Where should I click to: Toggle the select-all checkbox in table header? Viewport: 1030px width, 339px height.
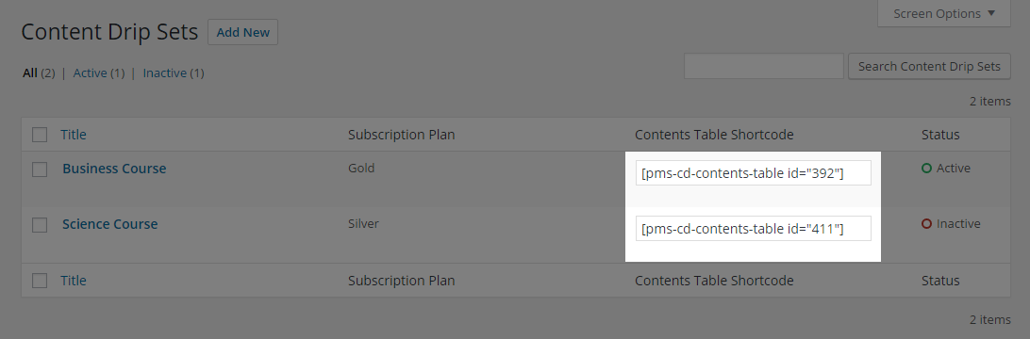pos(40,135)
